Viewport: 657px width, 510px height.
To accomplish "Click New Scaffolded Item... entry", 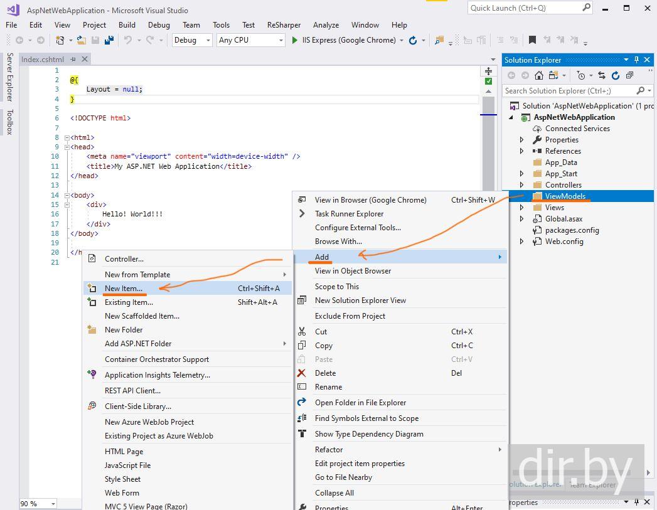I will click(x=142, y=316).
